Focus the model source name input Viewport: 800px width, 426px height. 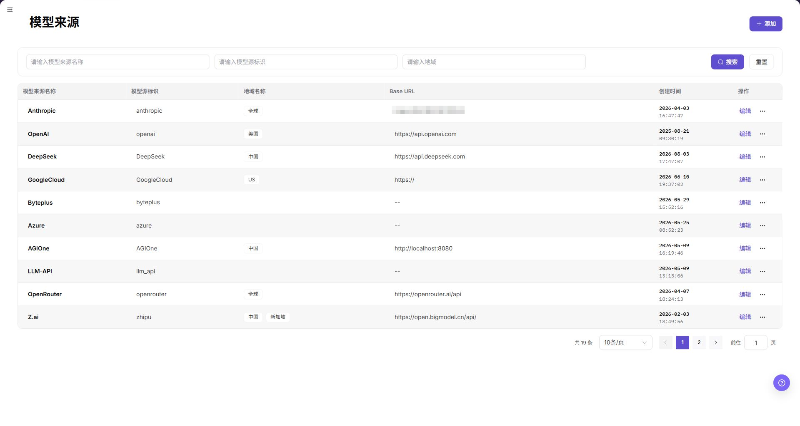[117, 62]
